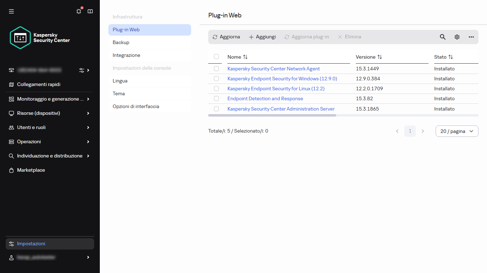This screenshot has width=487, height=273.
Task: Switch to the Backup settings tab
Action: tap(121, 42)
